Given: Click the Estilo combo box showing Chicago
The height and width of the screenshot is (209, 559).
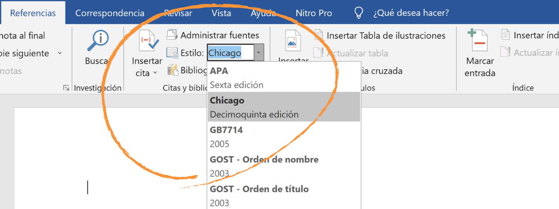Looking at the screenshot, I should tap(231, 53).
